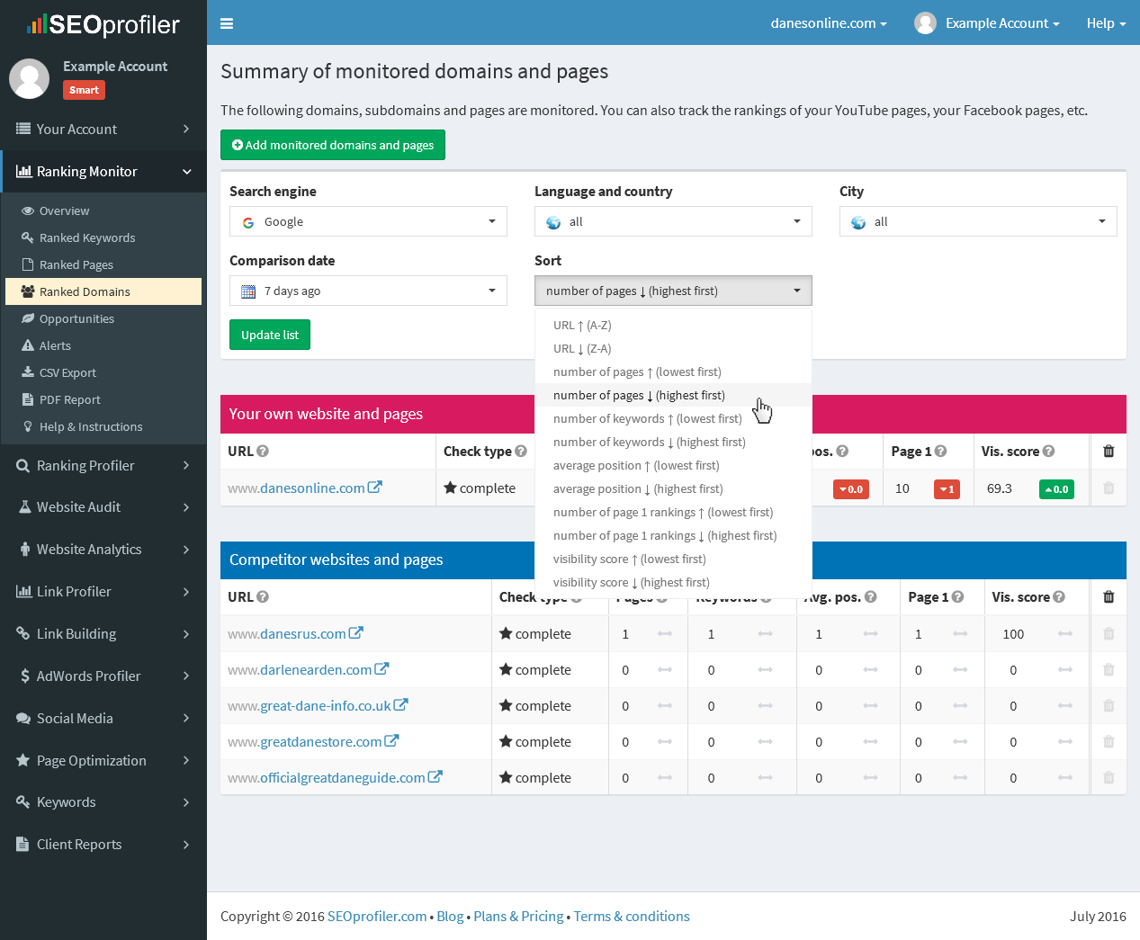
Task: Click trash icon in own website header
Action: pos(1109,452)
